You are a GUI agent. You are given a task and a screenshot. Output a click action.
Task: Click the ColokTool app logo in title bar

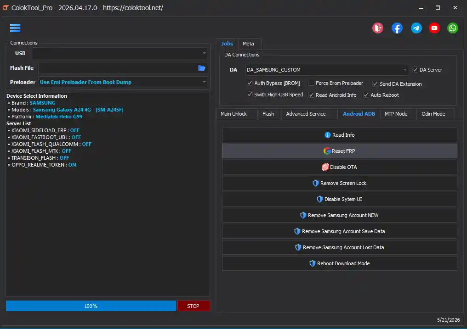(6, 8)
